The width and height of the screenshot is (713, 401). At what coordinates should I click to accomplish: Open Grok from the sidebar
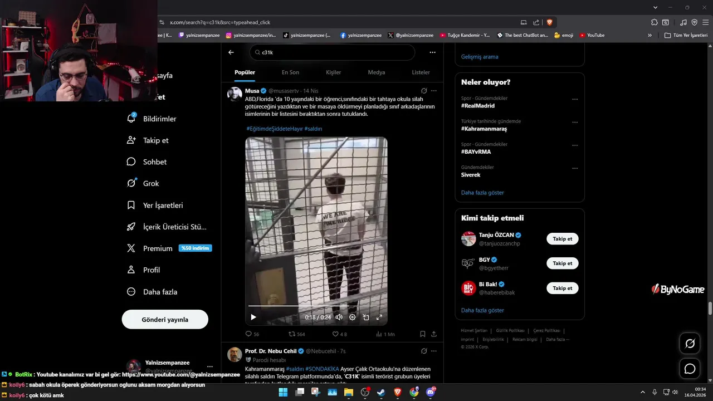click(x=143, y=183)
